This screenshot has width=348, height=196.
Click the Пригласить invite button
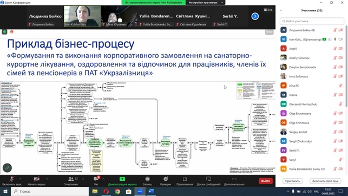point(292,181)
